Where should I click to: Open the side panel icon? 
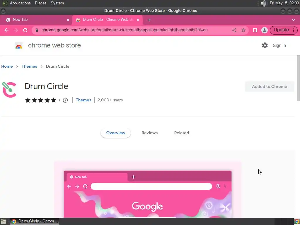pos(255,30)
